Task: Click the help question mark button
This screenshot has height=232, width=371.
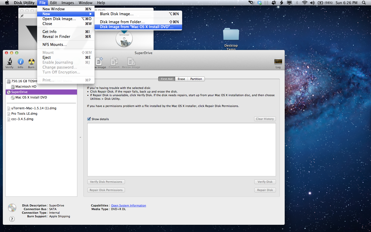Action: (x=12, y=219)
